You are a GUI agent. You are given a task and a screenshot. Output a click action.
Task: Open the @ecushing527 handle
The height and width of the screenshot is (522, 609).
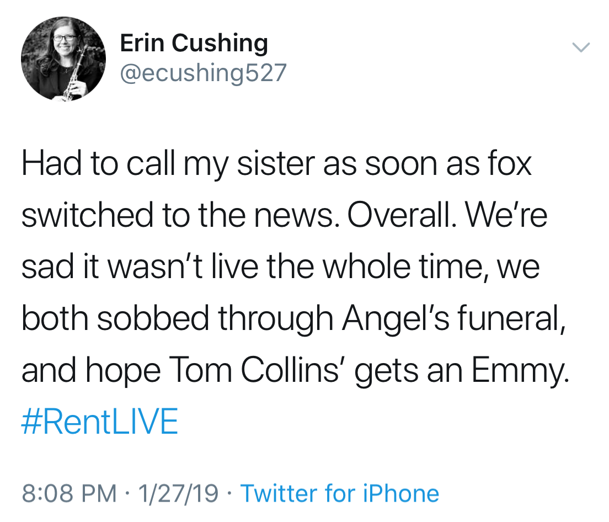pyautogui.click(x=203, y=73)
